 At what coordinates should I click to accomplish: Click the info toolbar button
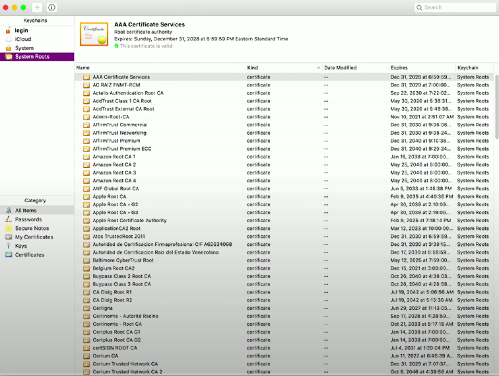(52, 7)
